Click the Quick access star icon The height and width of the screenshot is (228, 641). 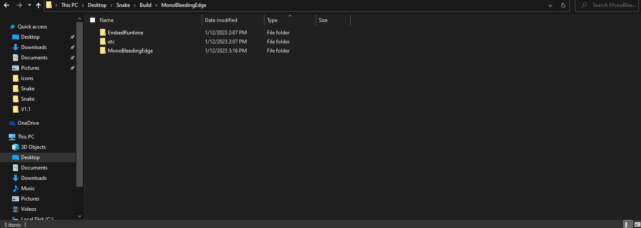click(x=13, y=27)
